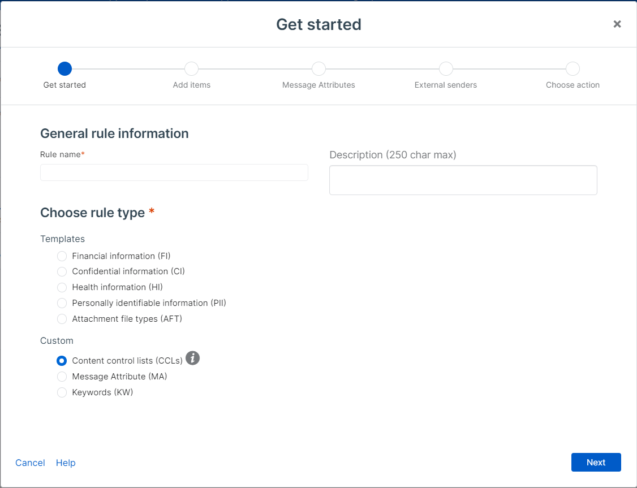
Task: Jump to the Add items step
Action: pos(192,69)
